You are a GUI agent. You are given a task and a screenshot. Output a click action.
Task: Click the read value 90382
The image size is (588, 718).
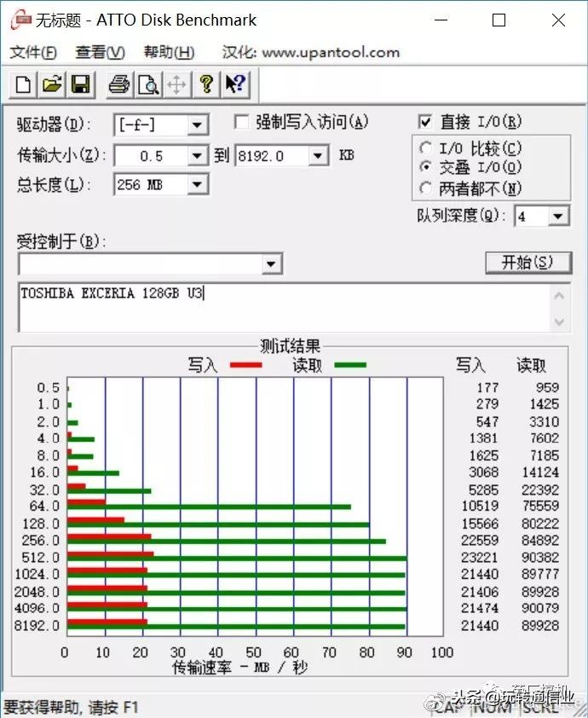coord(540,558)
